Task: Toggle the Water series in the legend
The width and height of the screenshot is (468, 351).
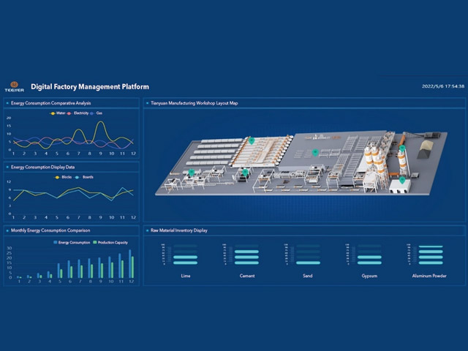Action: pos(58,113)
